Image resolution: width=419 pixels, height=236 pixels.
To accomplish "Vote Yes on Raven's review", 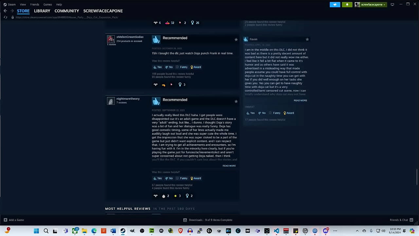I will pyautogui.click(x=250, y=113).
